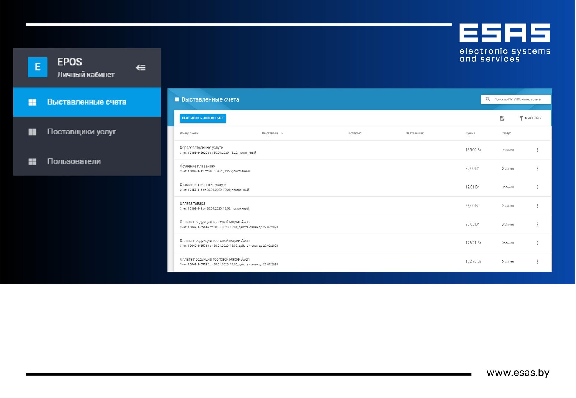Screen dimensions: 576x398
Task: Open the three-dot menu for the 102,78 Br invoice
Action: (x=537, y=261)
